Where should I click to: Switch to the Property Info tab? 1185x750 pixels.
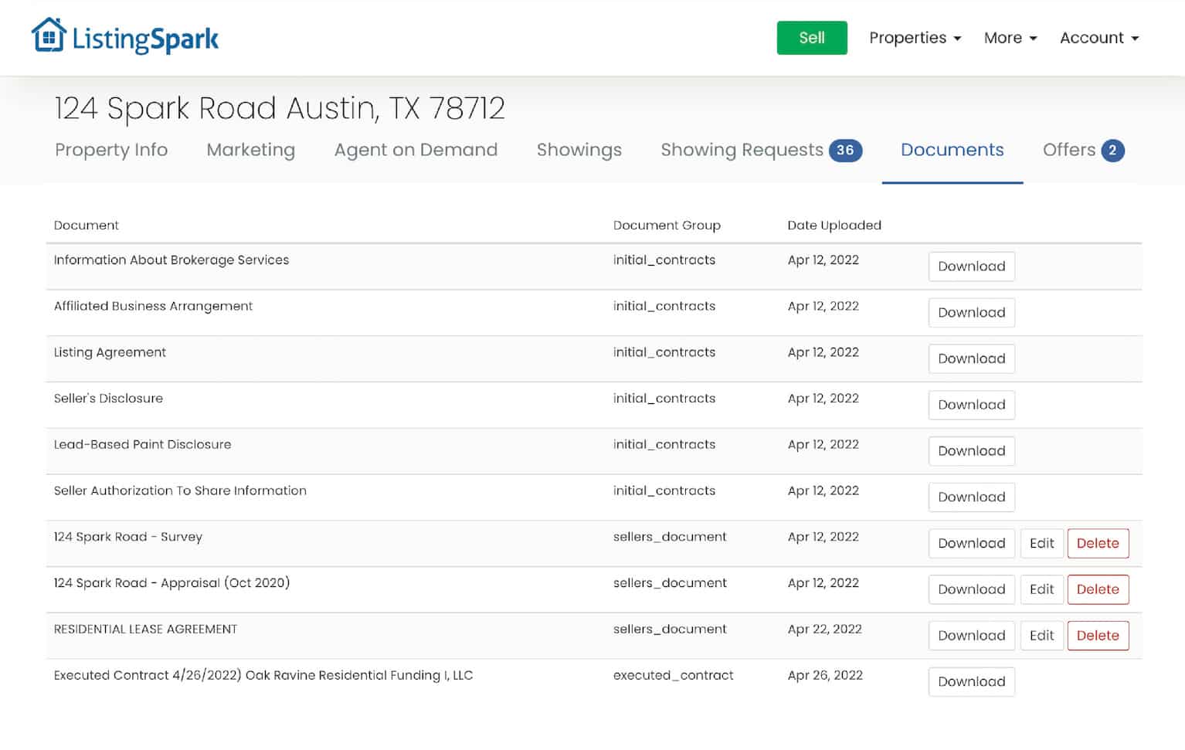point(111,150)
